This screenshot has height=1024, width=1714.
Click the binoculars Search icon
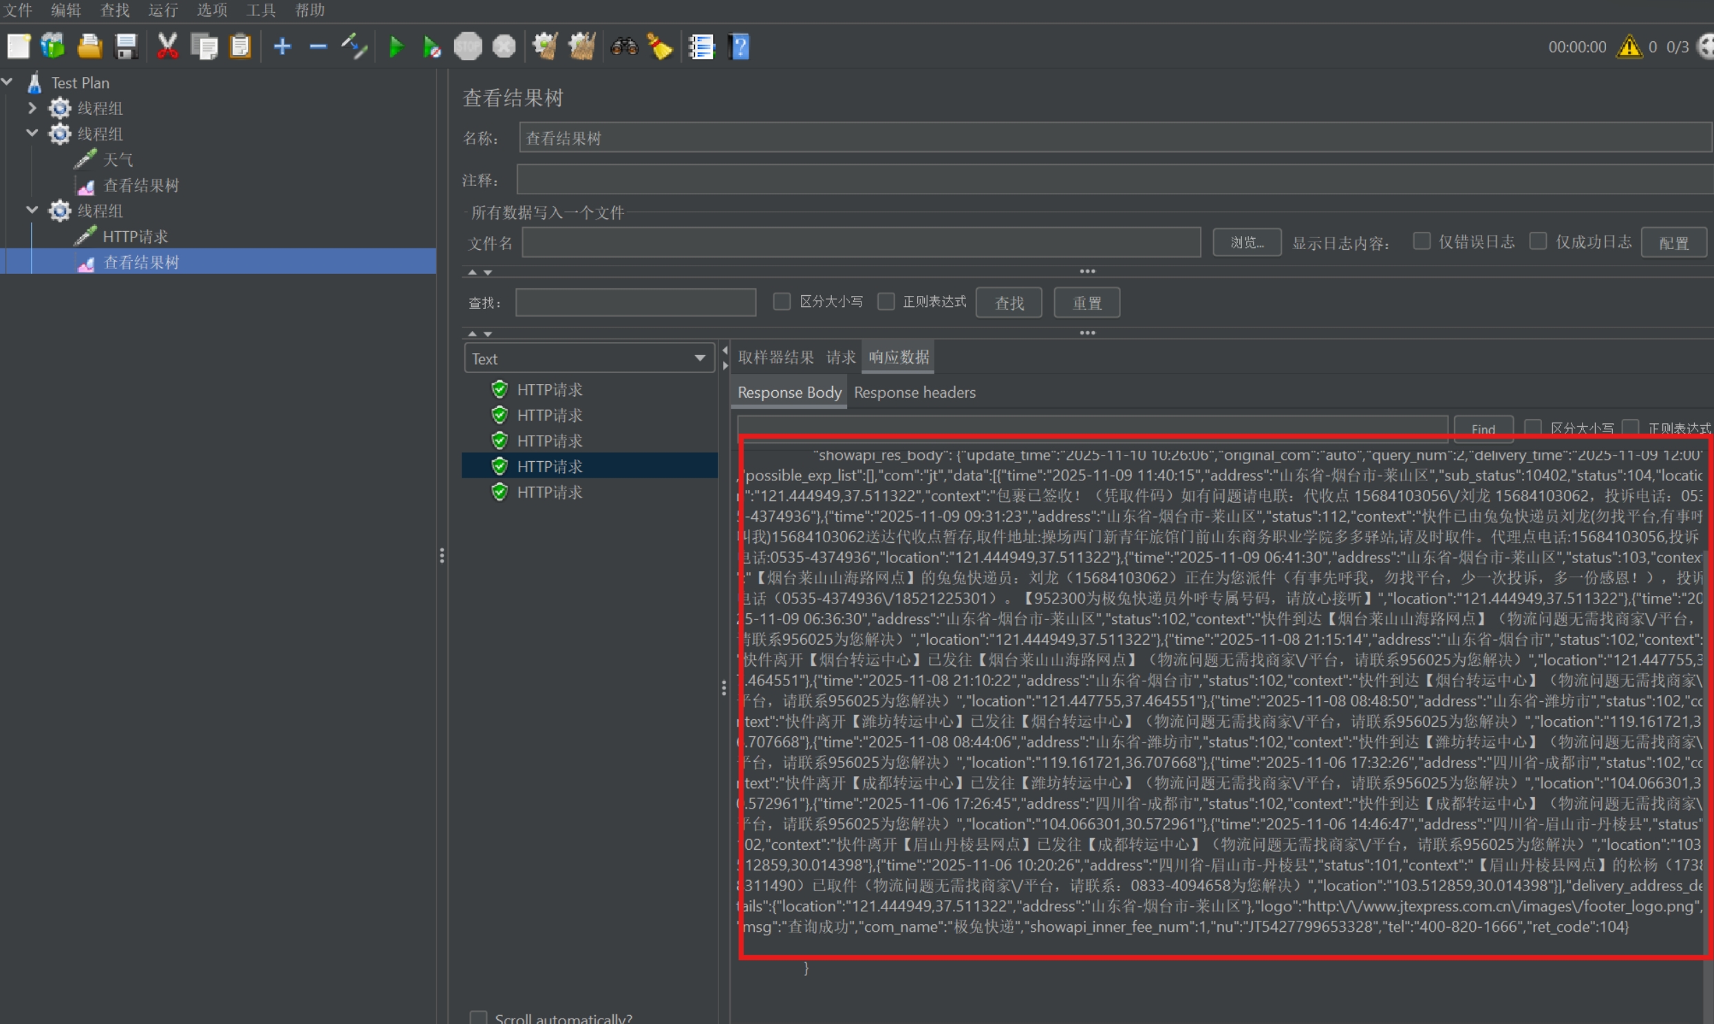(x=623, y=47)
